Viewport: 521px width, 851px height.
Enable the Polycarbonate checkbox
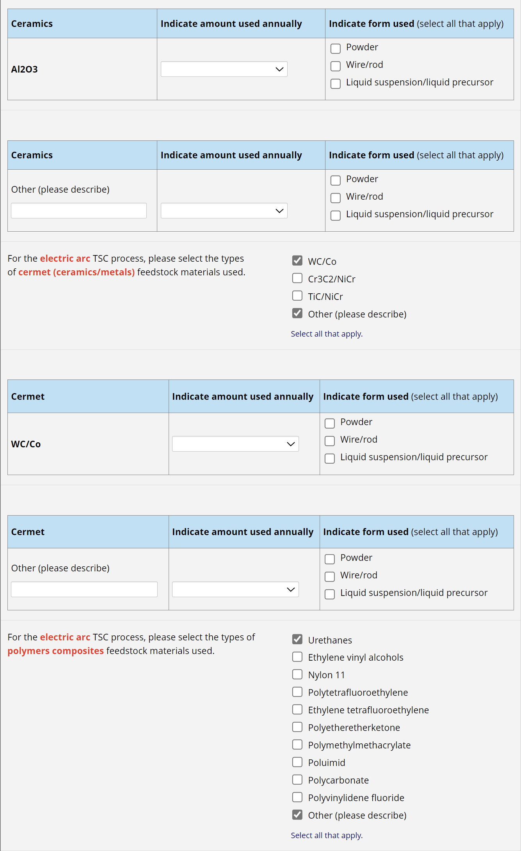point(297,780)
